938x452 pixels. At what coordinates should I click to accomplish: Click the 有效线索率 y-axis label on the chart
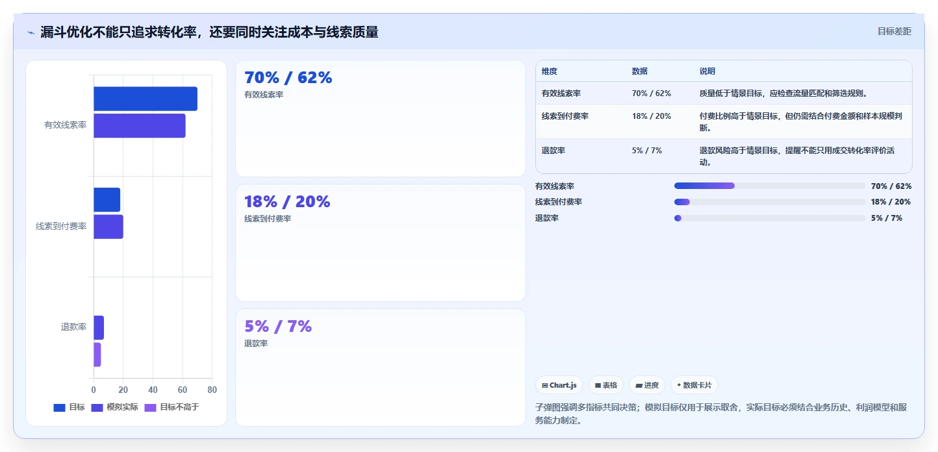point(66,125)
